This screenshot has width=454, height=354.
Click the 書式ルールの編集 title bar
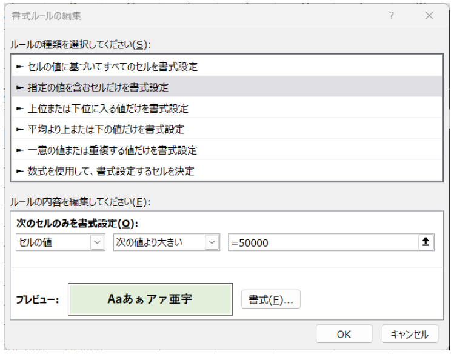[182, 16]
